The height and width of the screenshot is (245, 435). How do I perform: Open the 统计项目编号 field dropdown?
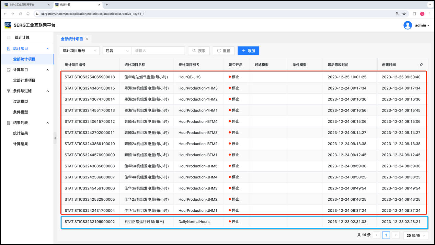pos(79,51)
